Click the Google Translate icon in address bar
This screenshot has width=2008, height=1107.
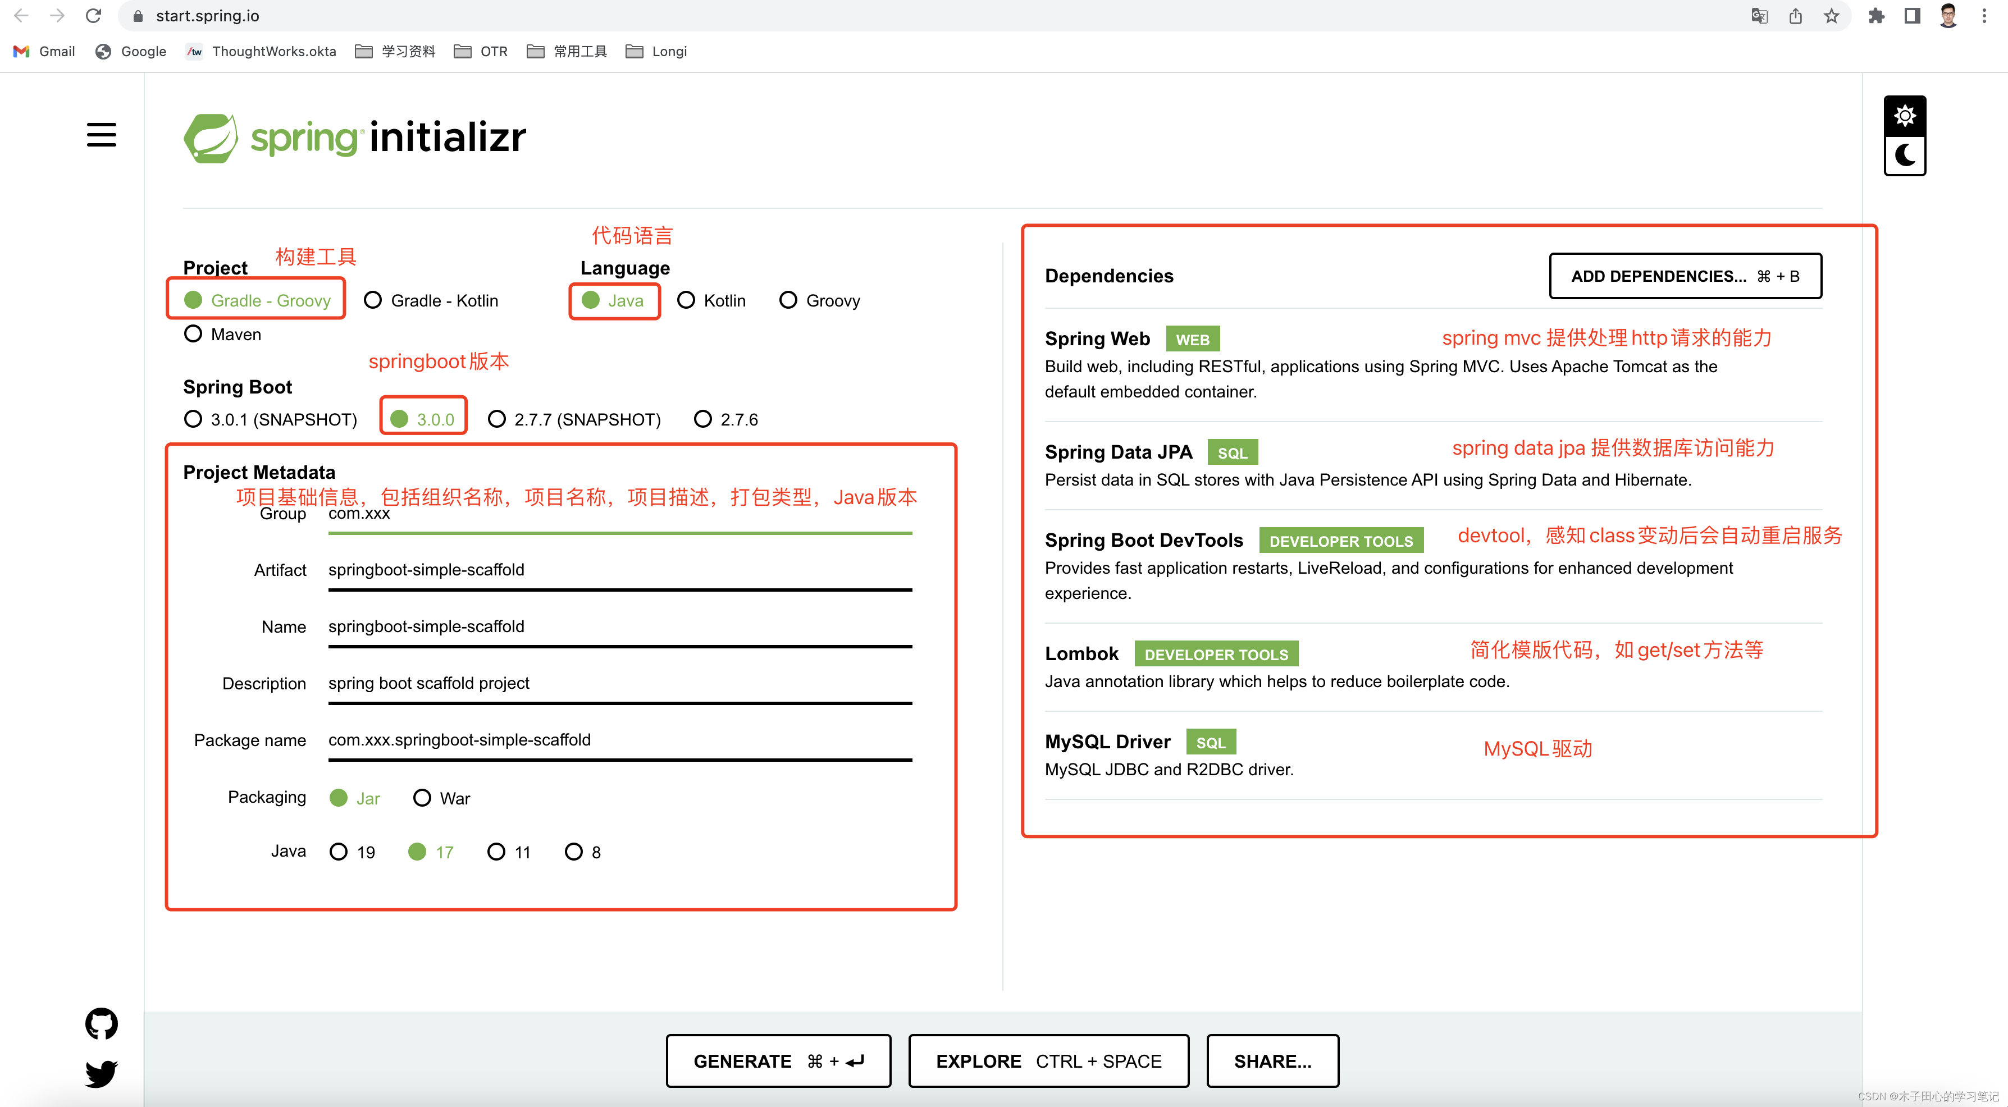1759,16
